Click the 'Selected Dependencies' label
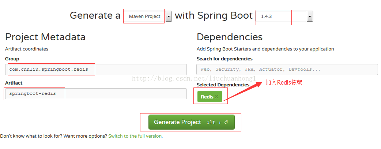 (x=223, y=85)
